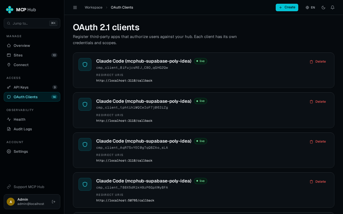Open the EN language selector
Image resolution: width=343 pixels, height=214 pixels.
coord(310,7)
